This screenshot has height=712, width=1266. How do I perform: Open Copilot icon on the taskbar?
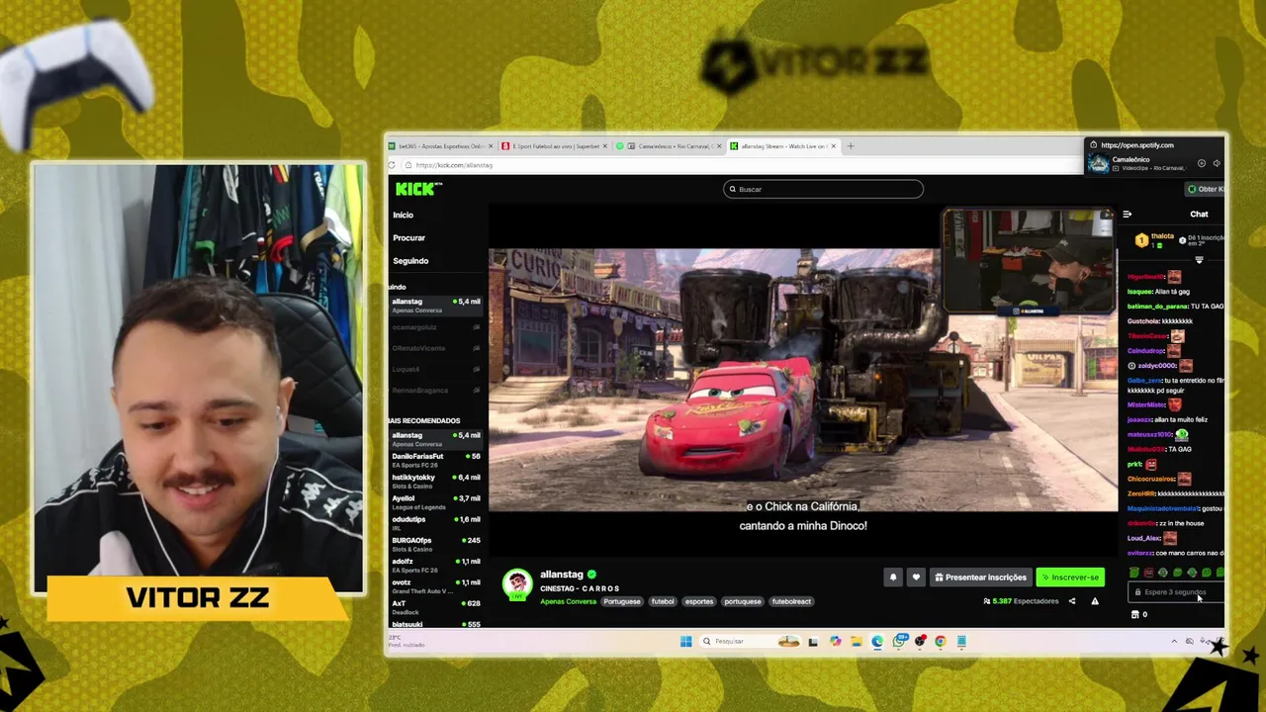pos(836,641)
